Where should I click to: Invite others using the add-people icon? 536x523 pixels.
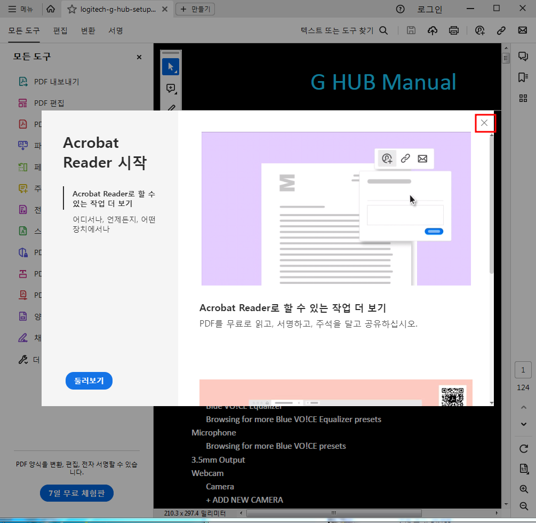[479, 30]
